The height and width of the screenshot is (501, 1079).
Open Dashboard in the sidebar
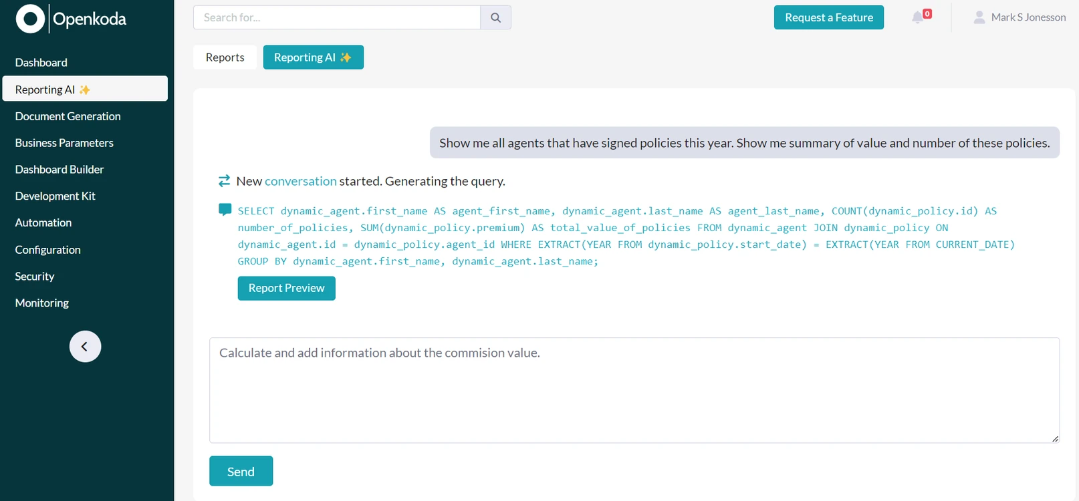point(41,62)
